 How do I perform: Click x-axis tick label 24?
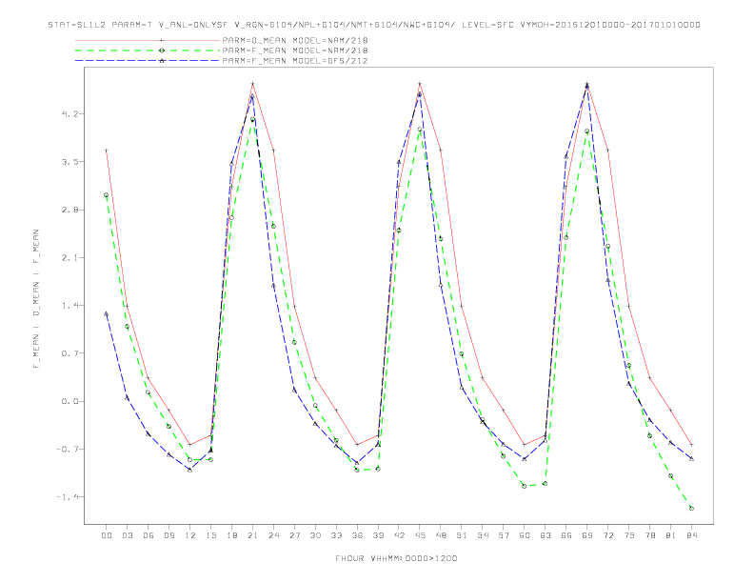pos(273,535)
